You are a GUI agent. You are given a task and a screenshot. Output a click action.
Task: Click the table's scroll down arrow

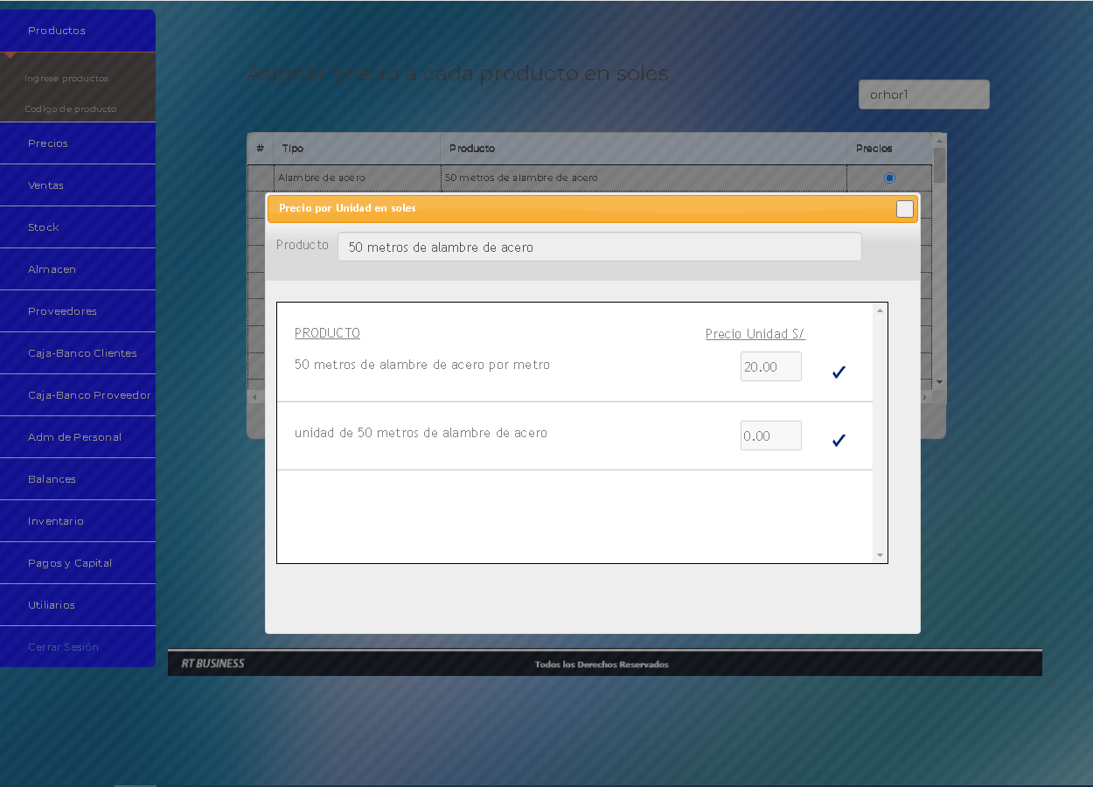(x=939, y=382)
